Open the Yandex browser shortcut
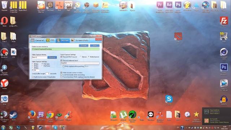The image size is (231, 130). pos(4,84)
